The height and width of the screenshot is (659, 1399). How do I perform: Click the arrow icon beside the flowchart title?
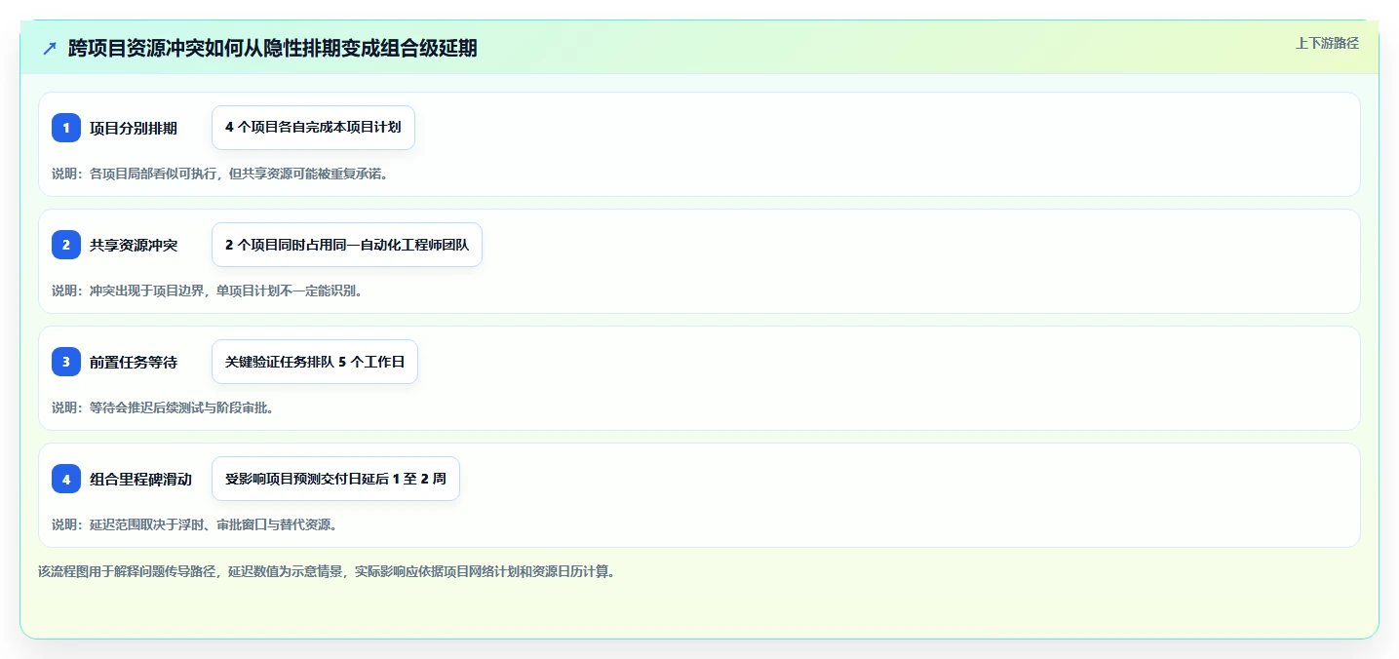pyautogui.click(x=50, y=48)
